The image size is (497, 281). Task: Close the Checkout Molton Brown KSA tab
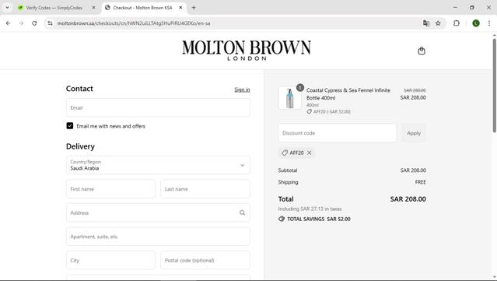click(x=180, y=8)
